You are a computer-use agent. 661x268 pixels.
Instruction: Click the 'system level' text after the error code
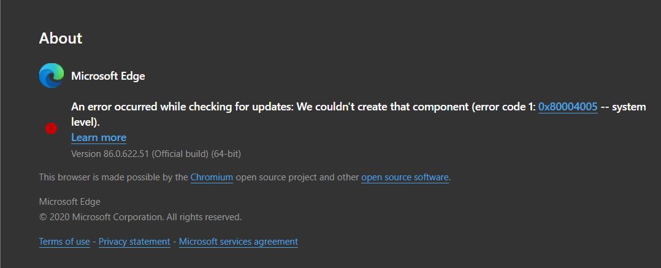pyautogui.click(x=629, y=107)
